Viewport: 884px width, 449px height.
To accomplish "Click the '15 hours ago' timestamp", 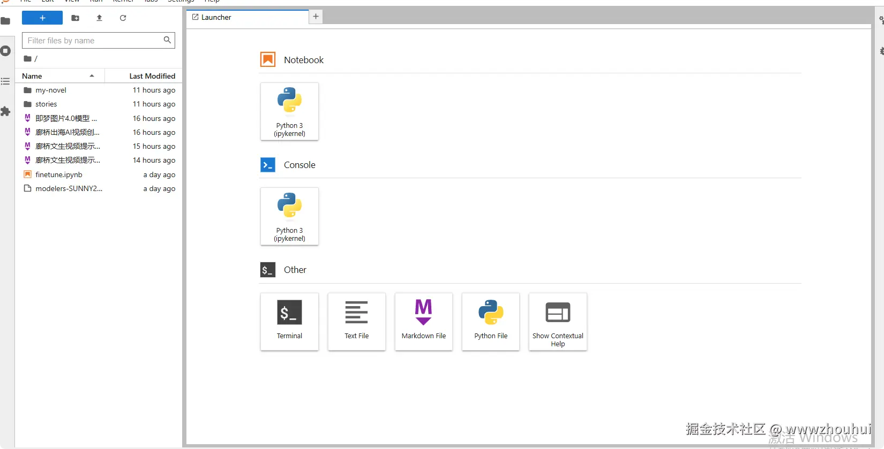I will (154, 146).
